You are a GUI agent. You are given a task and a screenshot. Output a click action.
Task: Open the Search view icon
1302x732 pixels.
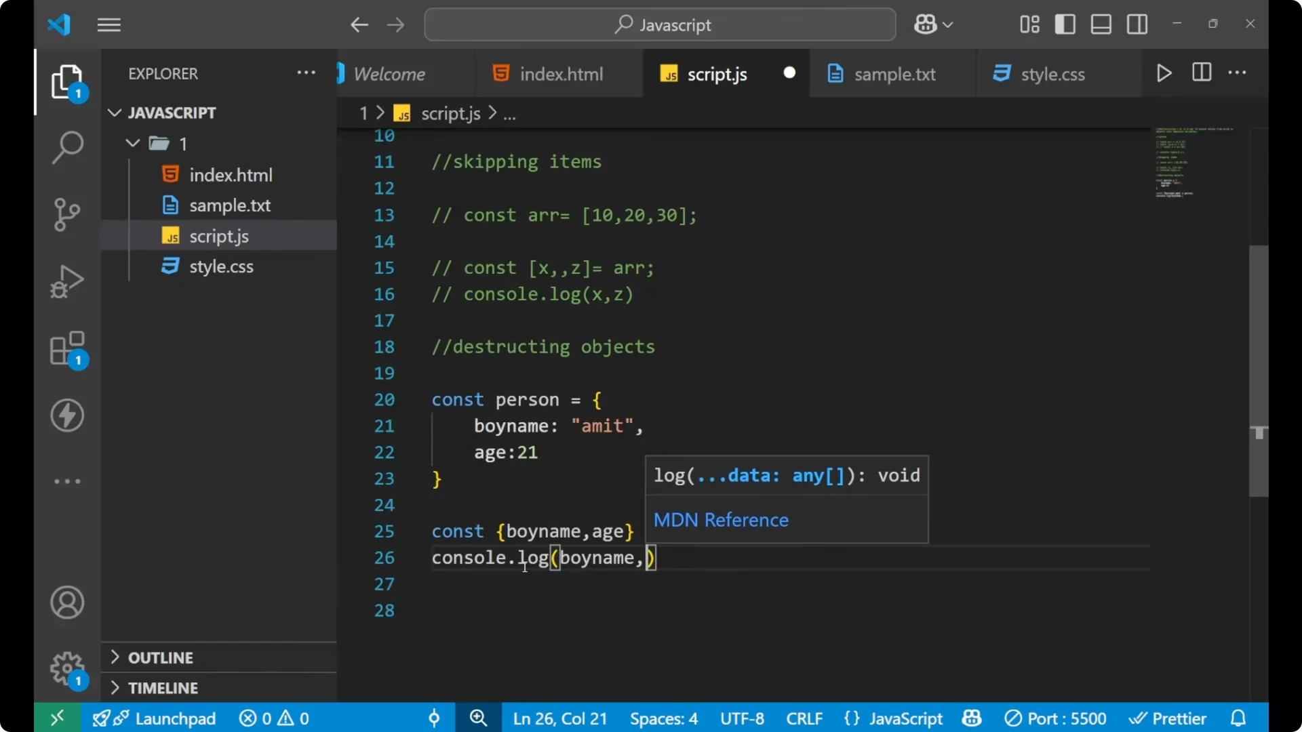[67, 146]
